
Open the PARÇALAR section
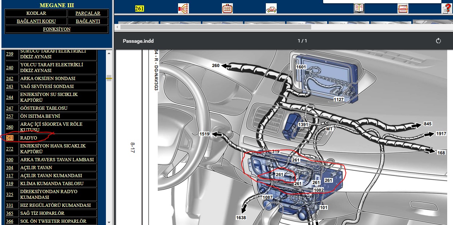tap(88, 13)
